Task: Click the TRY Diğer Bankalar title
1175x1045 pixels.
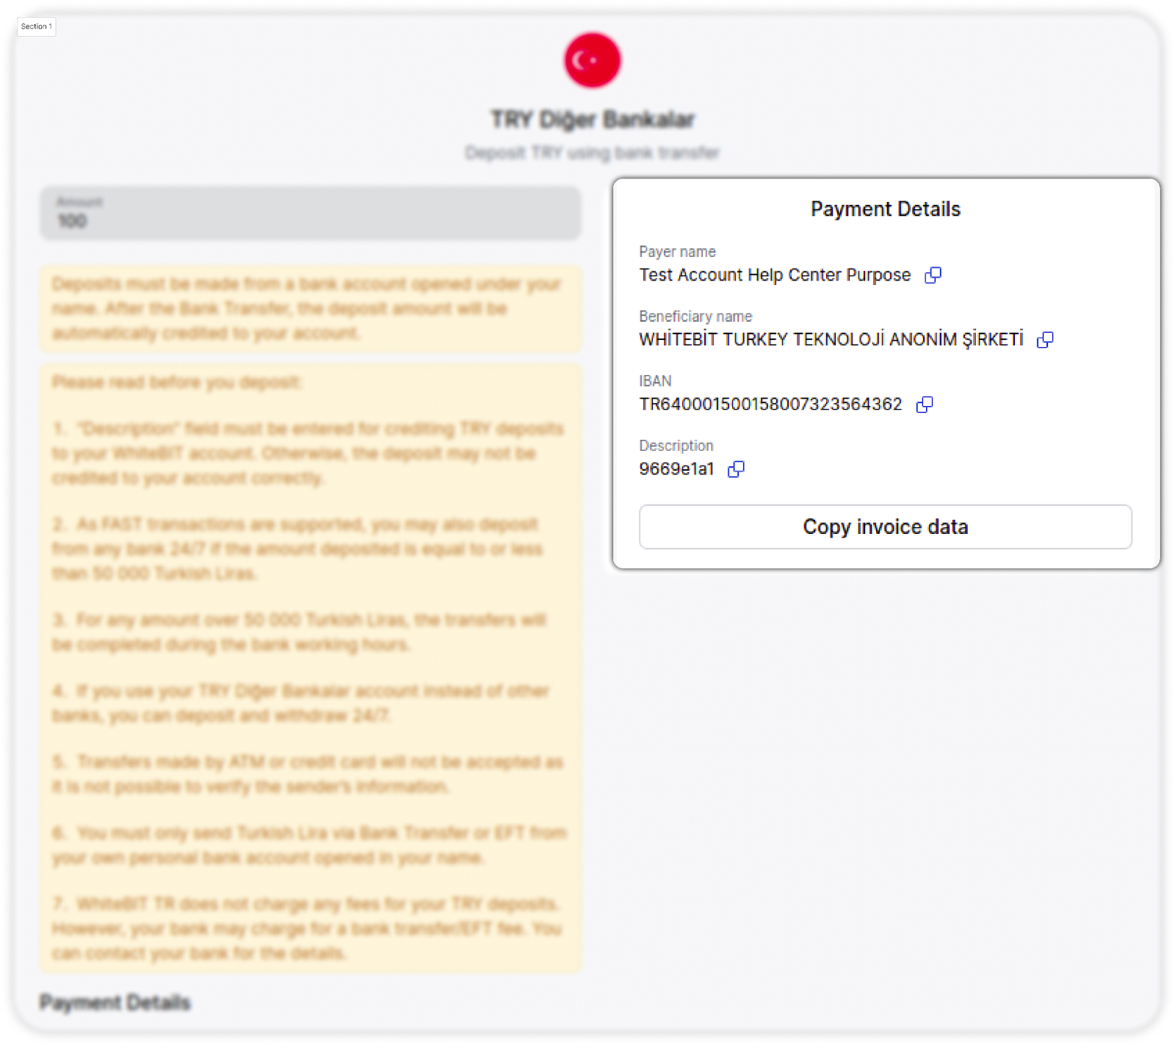Action: point(592,120)
